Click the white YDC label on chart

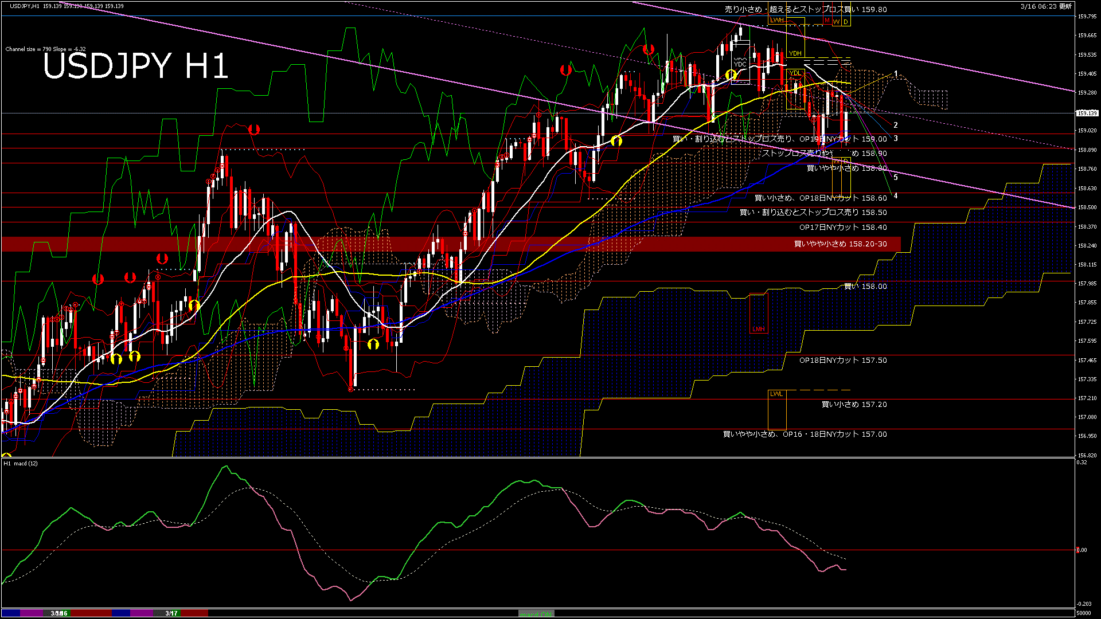tap(740, 64)
